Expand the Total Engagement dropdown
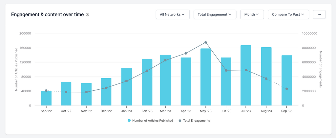336x138 pixels. point(215,14)
